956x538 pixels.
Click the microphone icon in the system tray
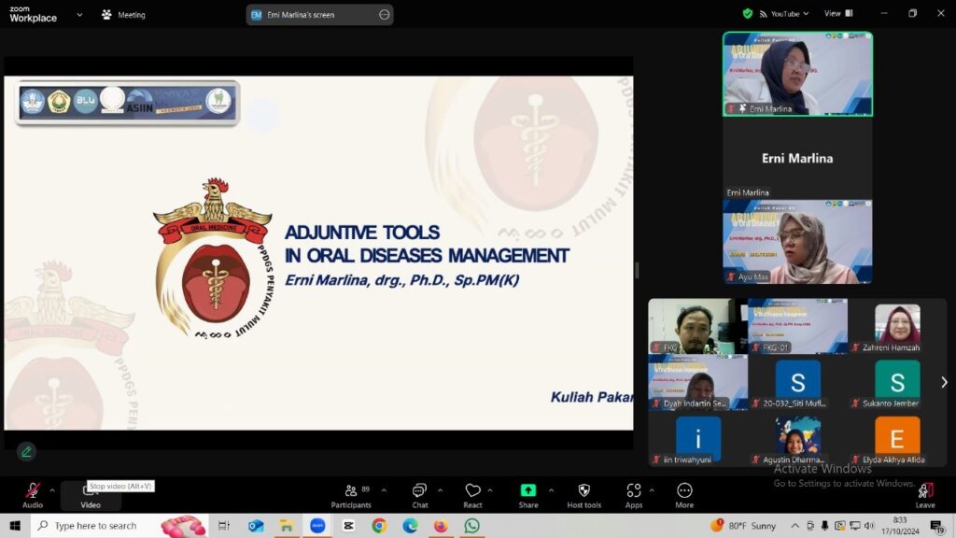[x=824, y=526]
